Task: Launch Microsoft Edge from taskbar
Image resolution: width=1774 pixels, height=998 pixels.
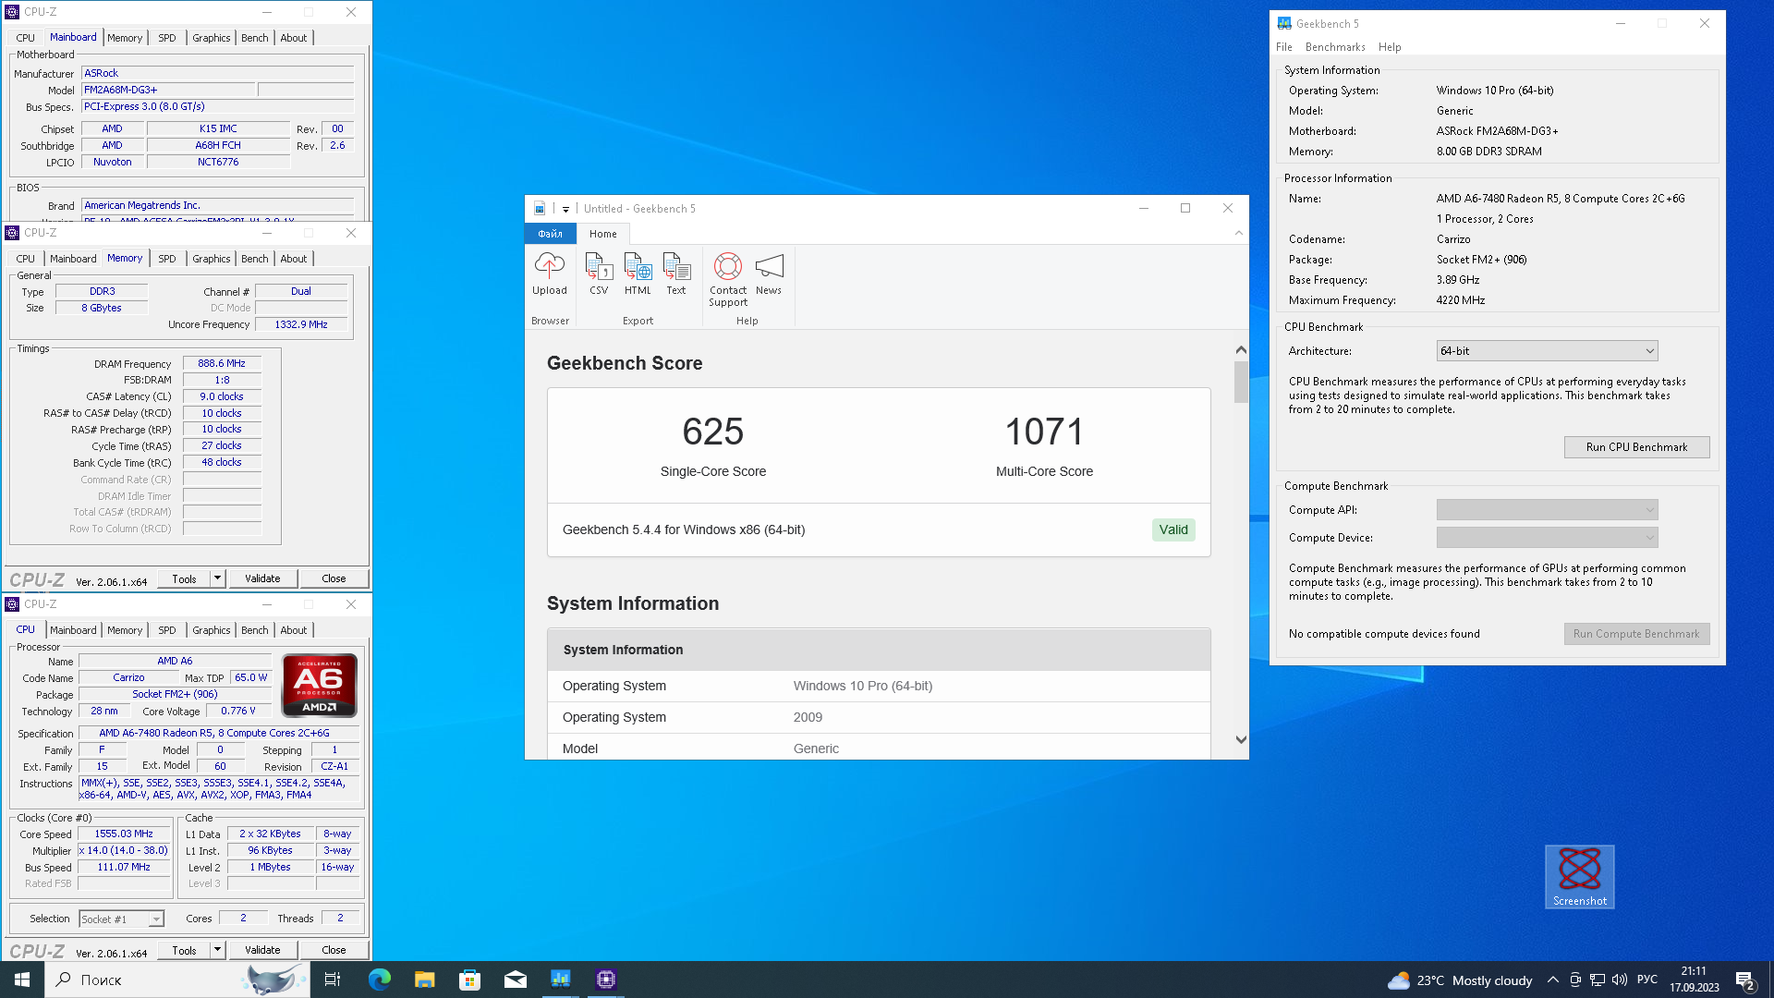Action: (x=379, y=980)
